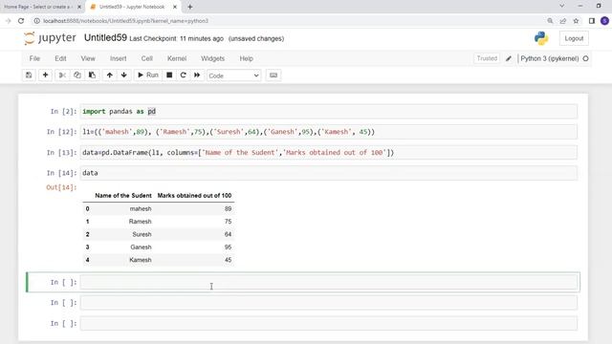Open the Help menu
Image resolution: width=612 pixels, height=344 pixels.
coord(247,58)
